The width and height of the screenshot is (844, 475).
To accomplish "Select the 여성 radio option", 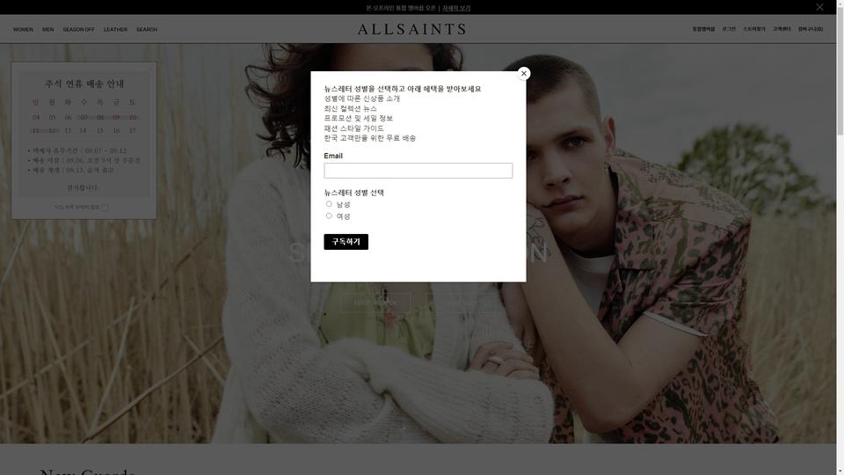I will click(329, 216).
